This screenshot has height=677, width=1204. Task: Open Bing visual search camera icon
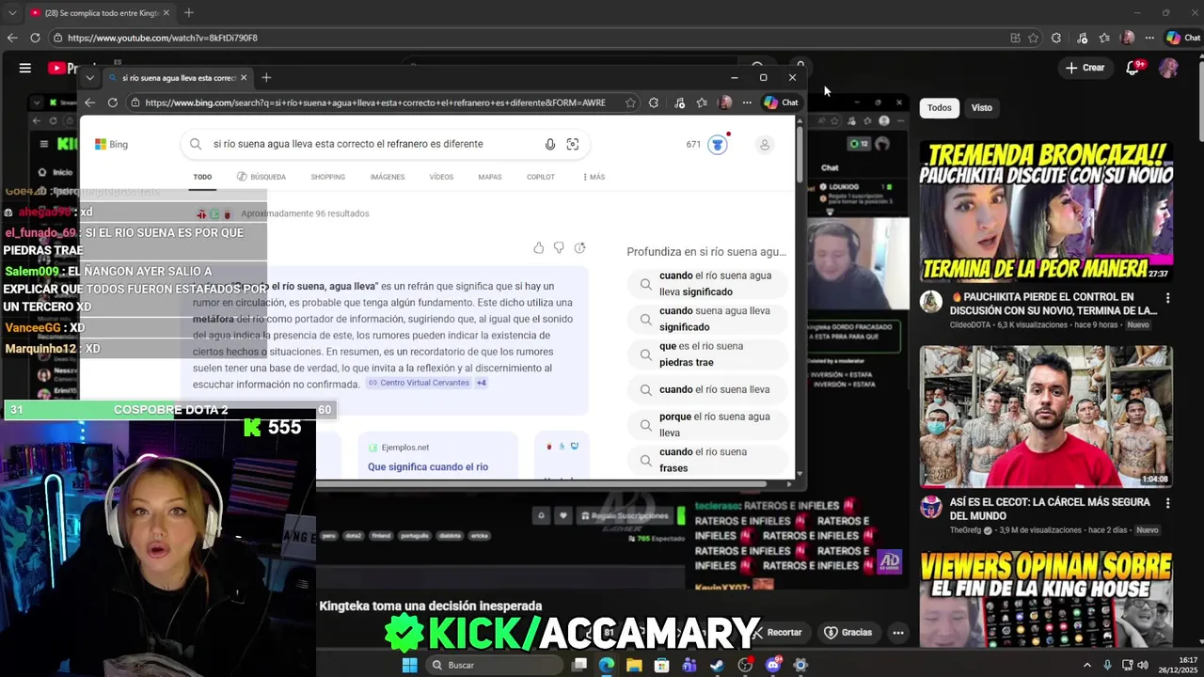(x=573, y=144)
